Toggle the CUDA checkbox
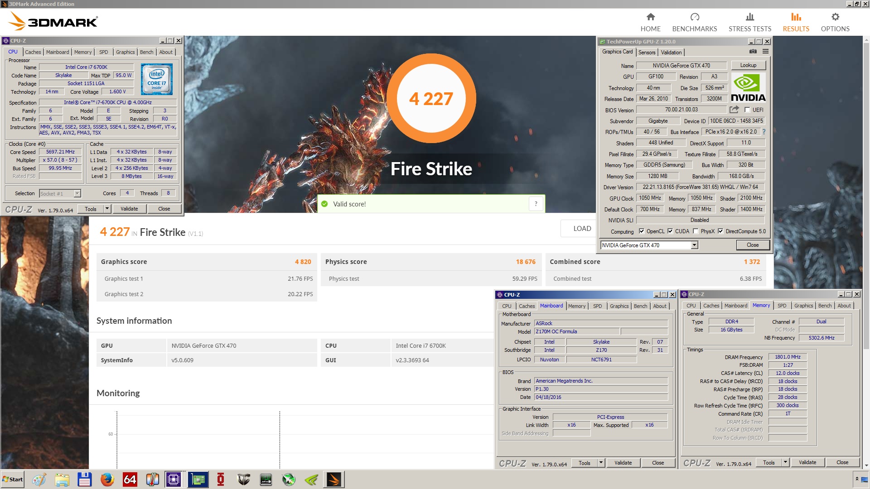870x489 pixels. [670, 231]
